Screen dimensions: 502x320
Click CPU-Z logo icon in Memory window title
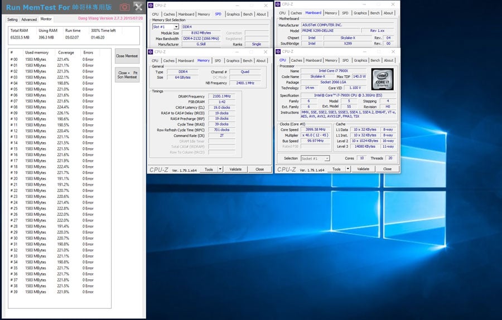[x=151, y=52]
